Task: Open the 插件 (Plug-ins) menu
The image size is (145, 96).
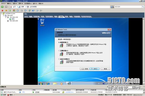Action: click(x=35, y=3)
